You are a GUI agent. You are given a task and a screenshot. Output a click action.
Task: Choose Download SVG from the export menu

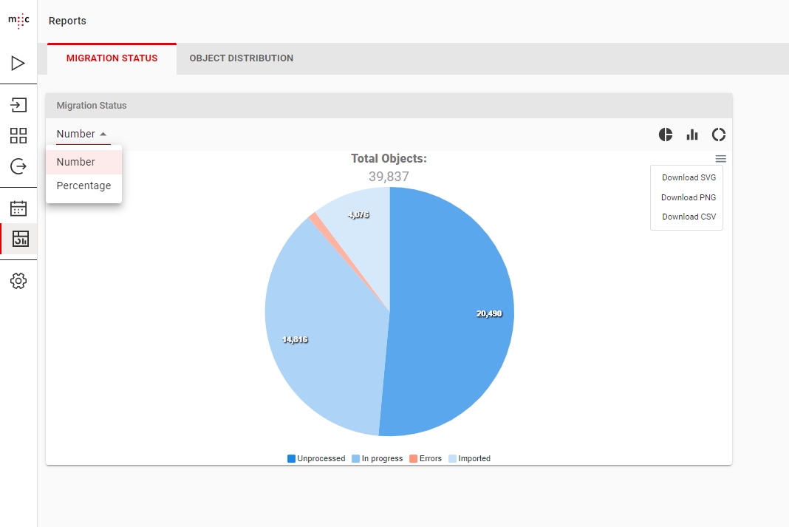point(688,177)
